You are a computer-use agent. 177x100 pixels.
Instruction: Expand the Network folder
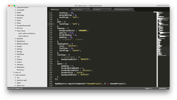click(x=15, y=18)
